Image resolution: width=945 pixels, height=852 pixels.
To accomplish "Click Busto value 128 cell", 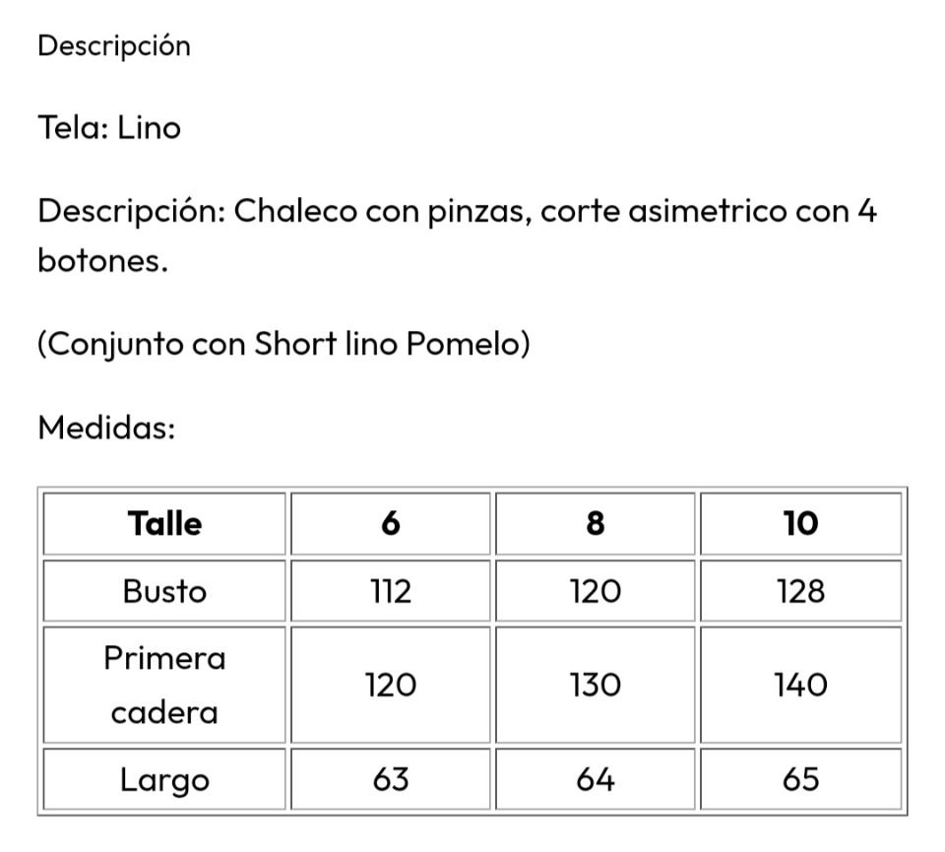I will (801, 591).
